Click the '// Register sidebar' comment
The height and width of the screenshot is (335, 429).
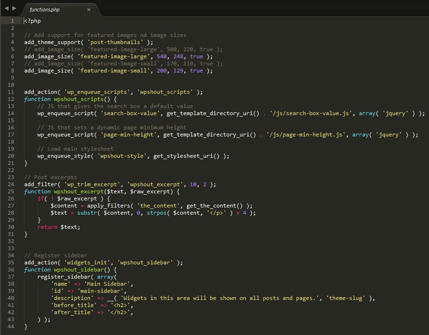pyautogui.click(x=55, y=255)
